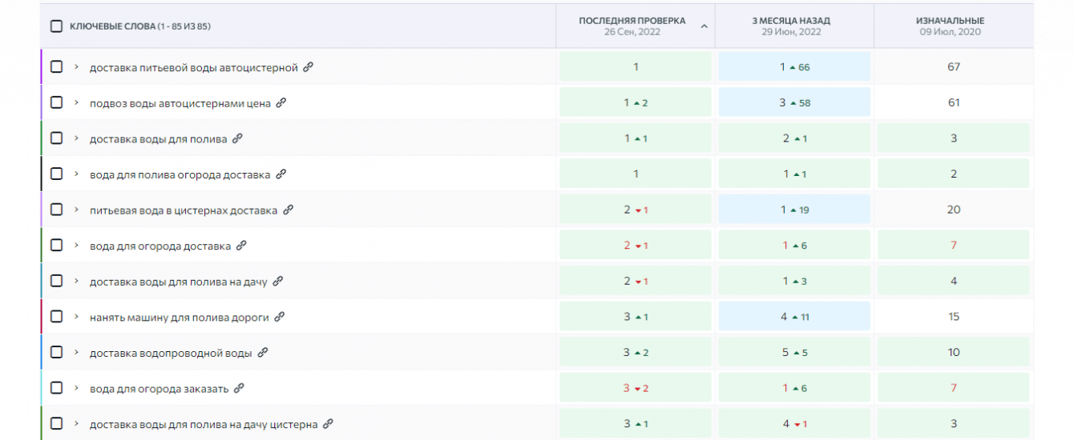Open link icon for "подвоз воды автоцистернами цена"
The width and height of the screenshot is (1074, 440).
(x=281, y=103)
